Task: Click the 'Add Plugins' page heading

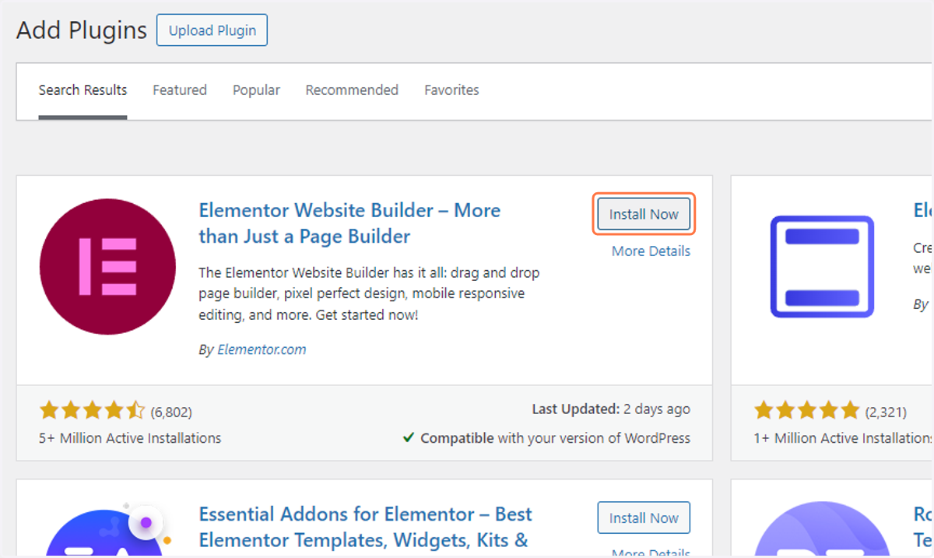Action: click(x=82, y=30)
